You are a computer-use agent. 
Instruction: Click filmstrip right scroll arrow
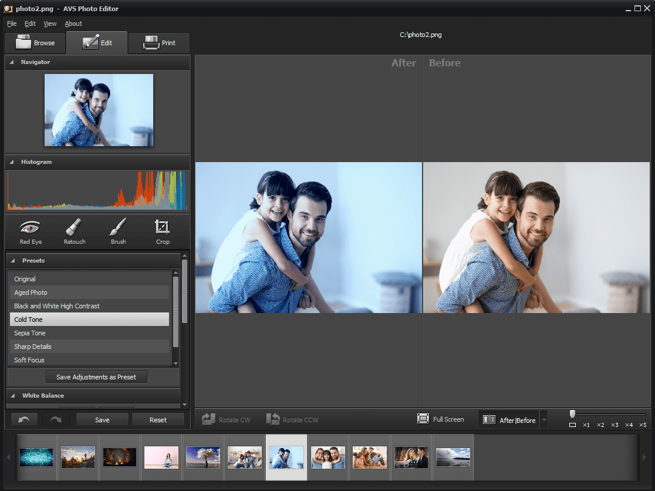click(x=644, y=457)
